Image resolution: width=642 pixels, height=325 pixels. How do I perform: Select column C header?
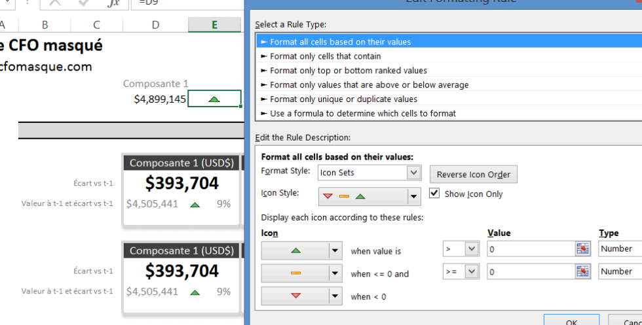(97, 25)
